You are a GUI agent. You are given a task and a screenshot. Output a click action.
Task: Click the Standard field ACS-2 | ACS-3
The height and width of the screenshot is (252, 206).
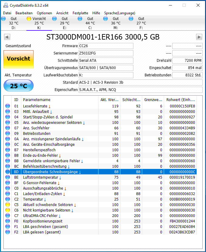[140, 82]
